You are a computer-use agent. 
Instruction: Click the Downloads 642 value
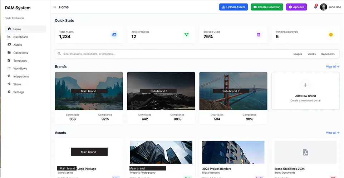pyautogui.click(x=145, y=119)
